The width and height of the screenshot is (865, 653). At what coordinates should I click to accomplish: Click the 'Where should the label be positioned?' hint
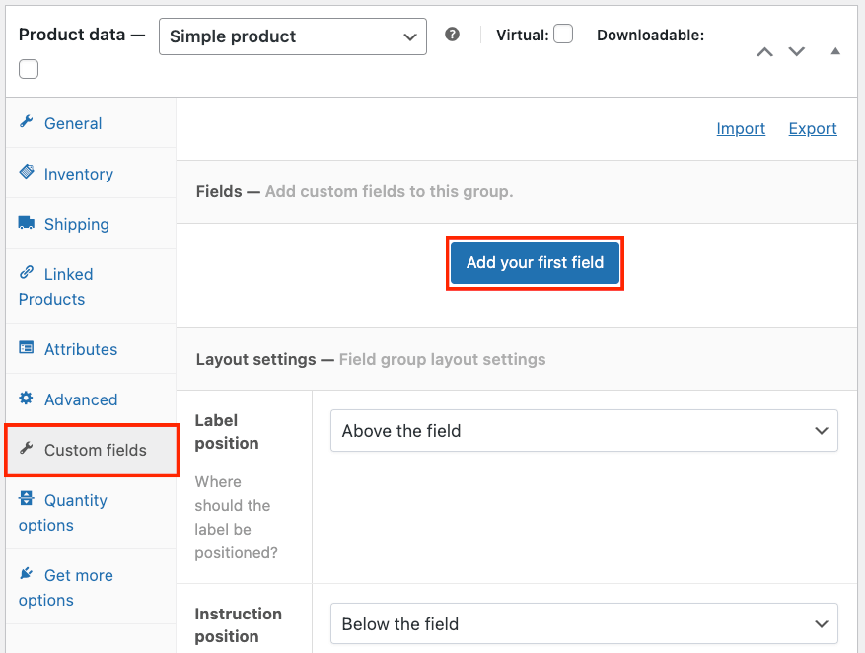pos(236,517)
